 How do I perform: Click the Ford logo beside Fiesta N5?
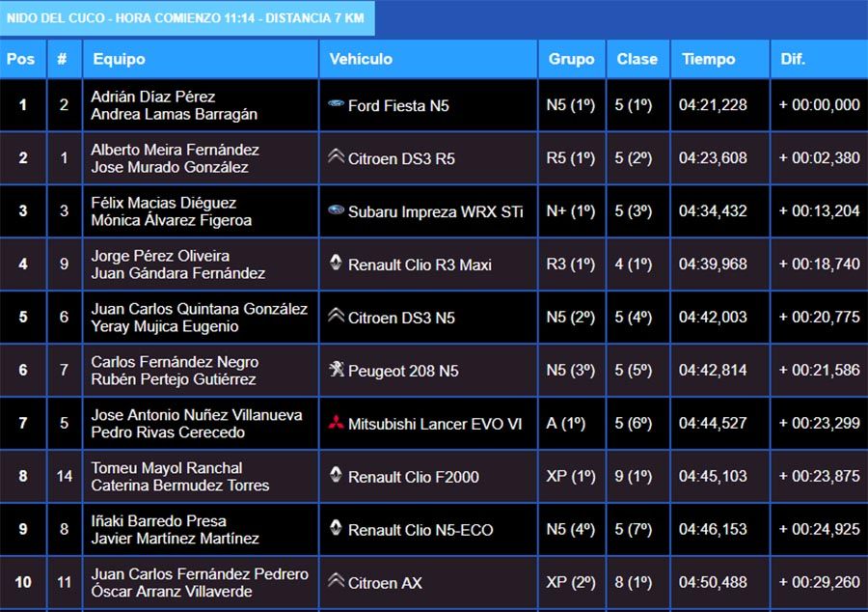coord(336,104)
